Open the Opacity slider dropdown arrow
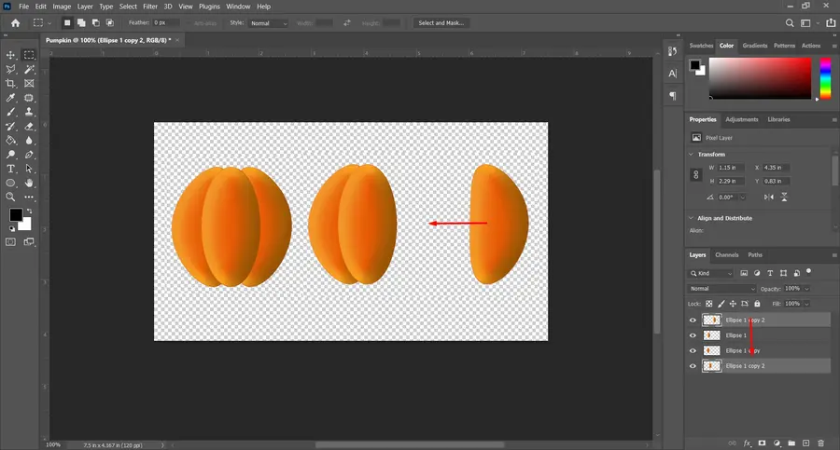The image size is (840, 450). pos(806,289)
